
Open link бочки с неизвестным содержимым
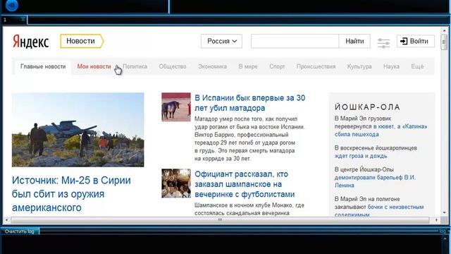click(x=379, y=210)
